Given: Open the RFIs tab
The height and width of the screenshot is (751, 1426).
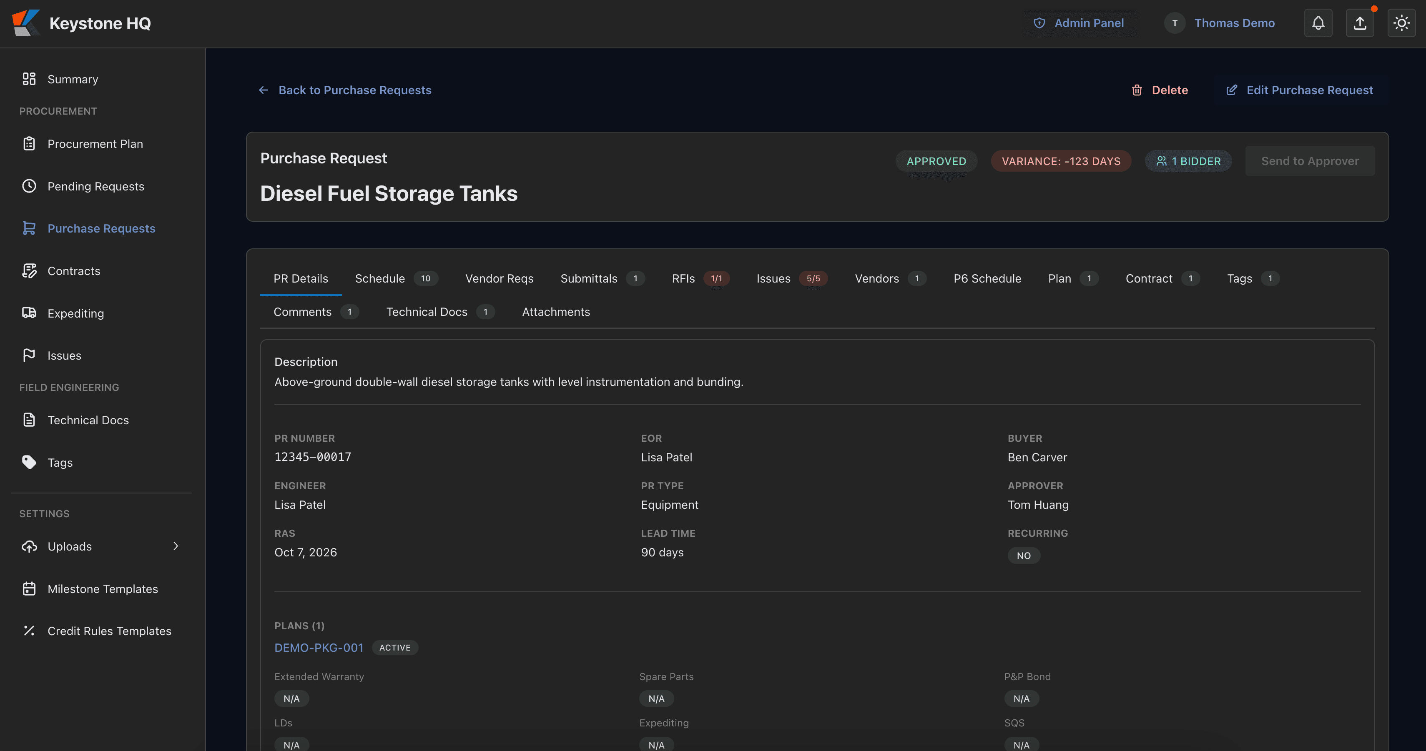Looking at the screenshot, I should pos(700,278).
